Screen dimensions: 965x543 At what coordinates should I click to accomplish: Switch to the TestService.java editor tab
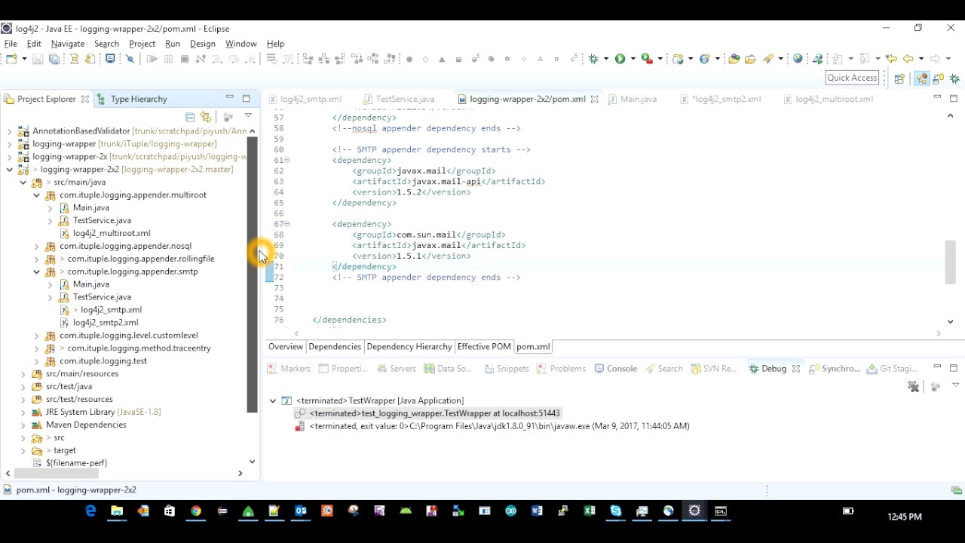pos(399,99)
